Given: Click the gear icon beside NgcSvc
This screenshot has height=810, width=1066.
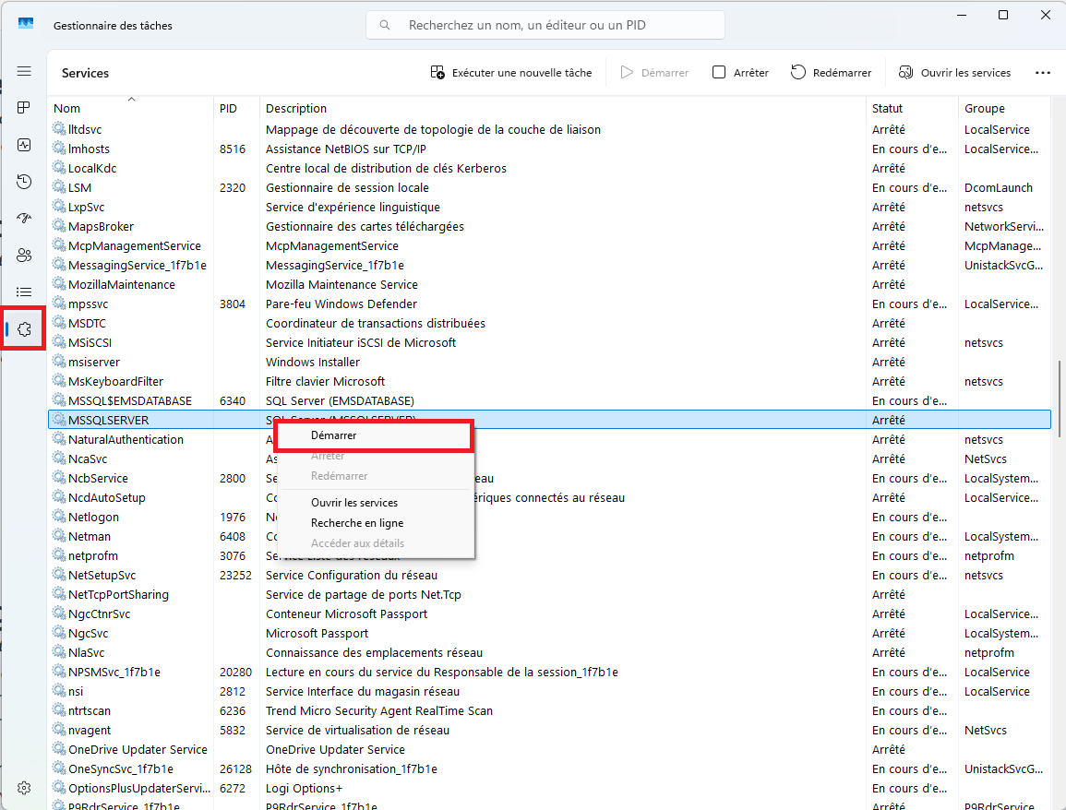Looking at the screenshot, I should pos(59,633).
